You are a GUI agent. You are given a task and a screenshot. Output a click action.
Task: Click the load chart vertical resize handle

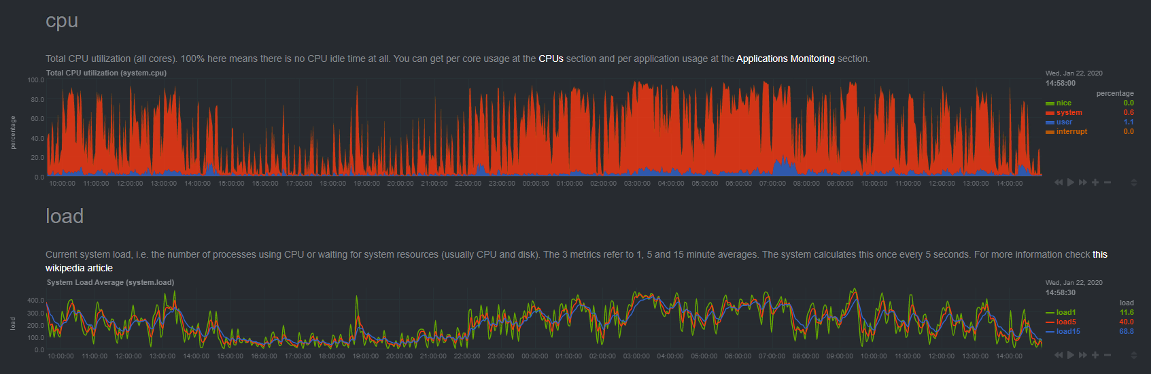point(1133,355)
